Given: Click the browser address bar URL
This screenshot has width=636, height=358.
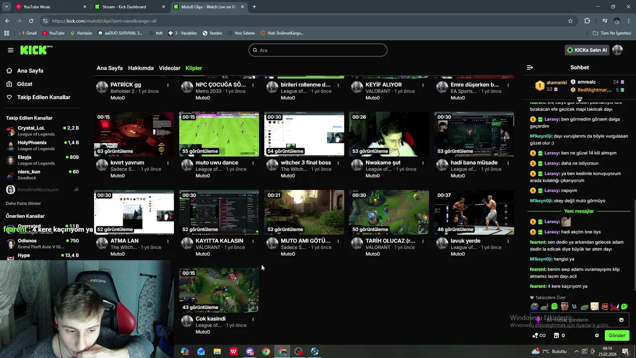Looking at the screenshot, I should pyautogui.click(x=104, y=21).
